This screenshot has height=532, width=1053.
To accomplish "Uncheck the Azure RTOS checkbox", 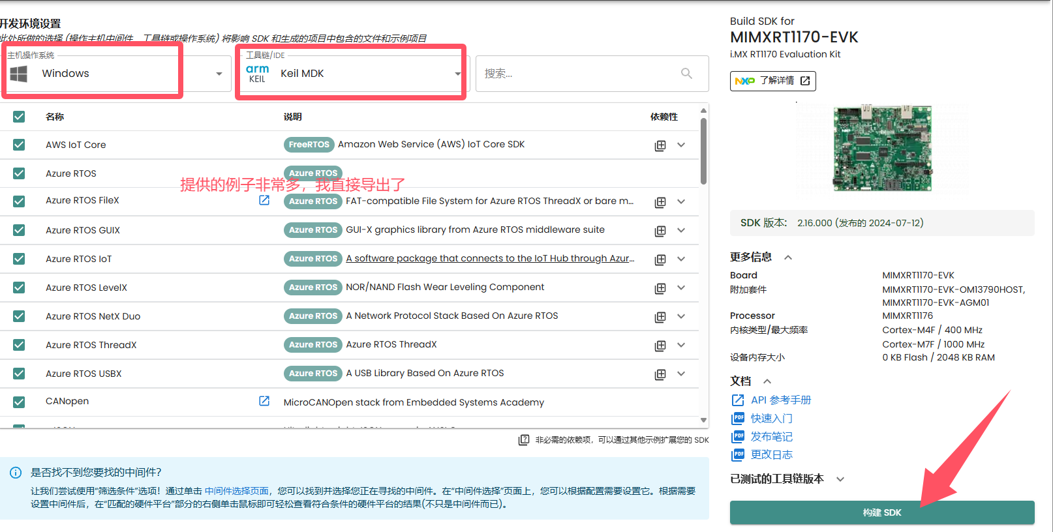I will (x=19, y=173).
